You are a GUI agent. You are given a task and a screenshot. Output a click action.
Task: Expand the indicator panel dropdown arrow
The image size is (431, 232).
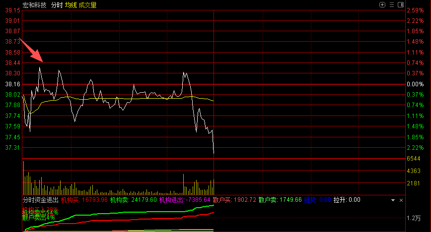point(393,200)
